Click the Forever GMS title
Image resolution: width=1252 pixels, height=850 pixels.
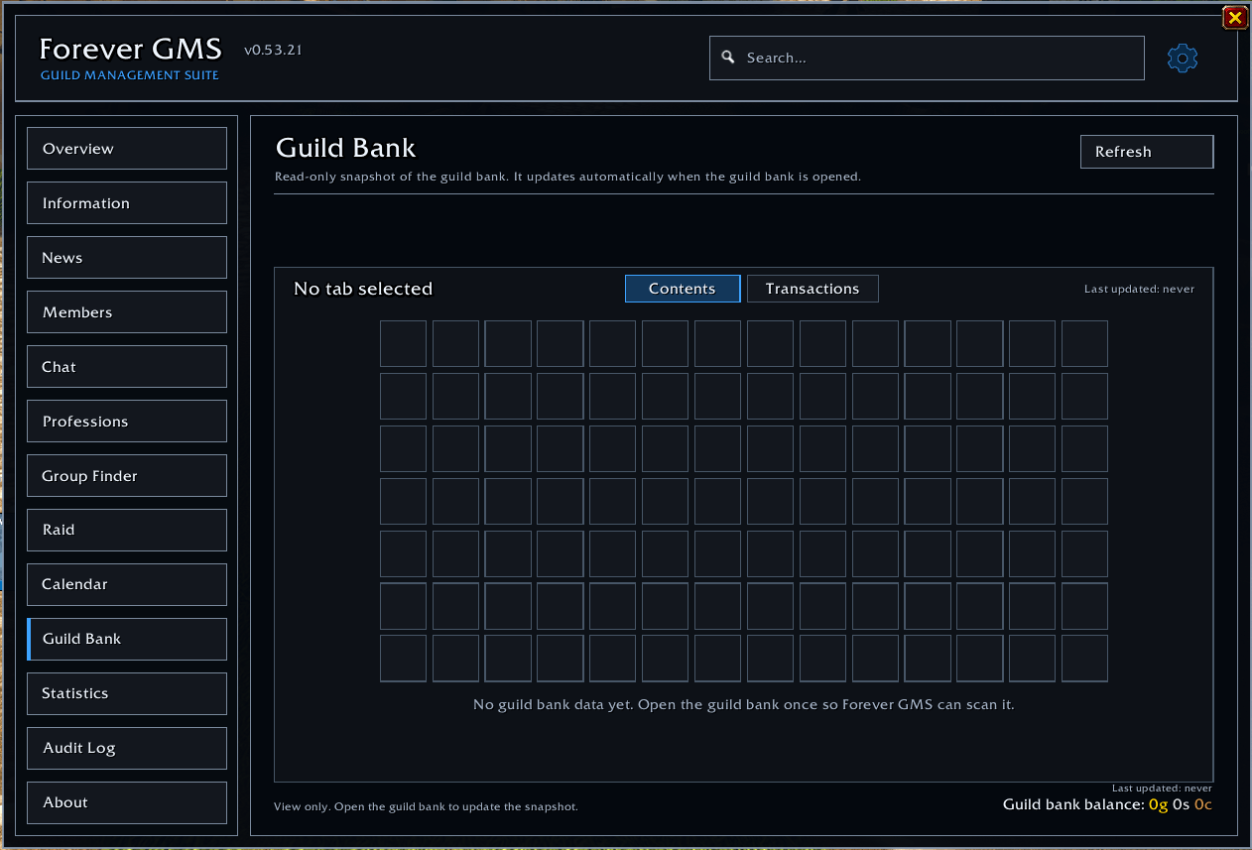pyautogui.click(x=130, y=49)
